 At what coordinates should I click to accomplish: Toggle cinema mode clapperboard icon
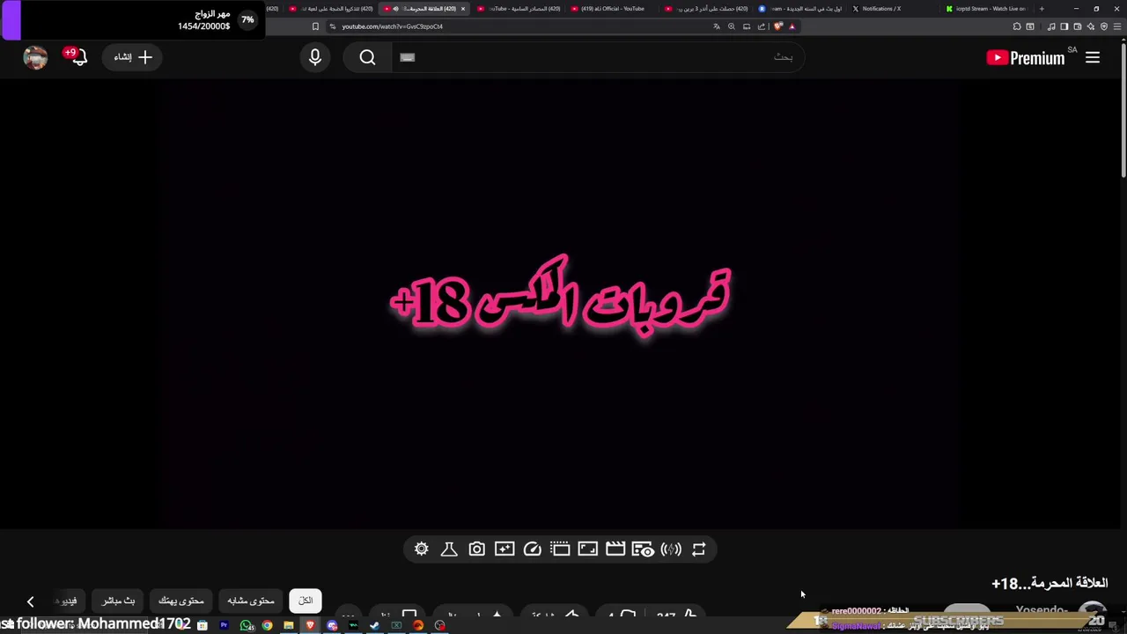click(615, 549)
